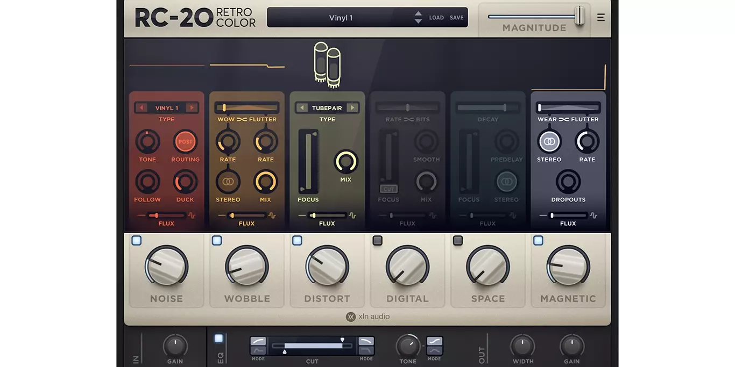The image size is (735, 367).
Task: Disable the Wobble module checkbox
Action: pyautogui.click(x=217, y=241)
